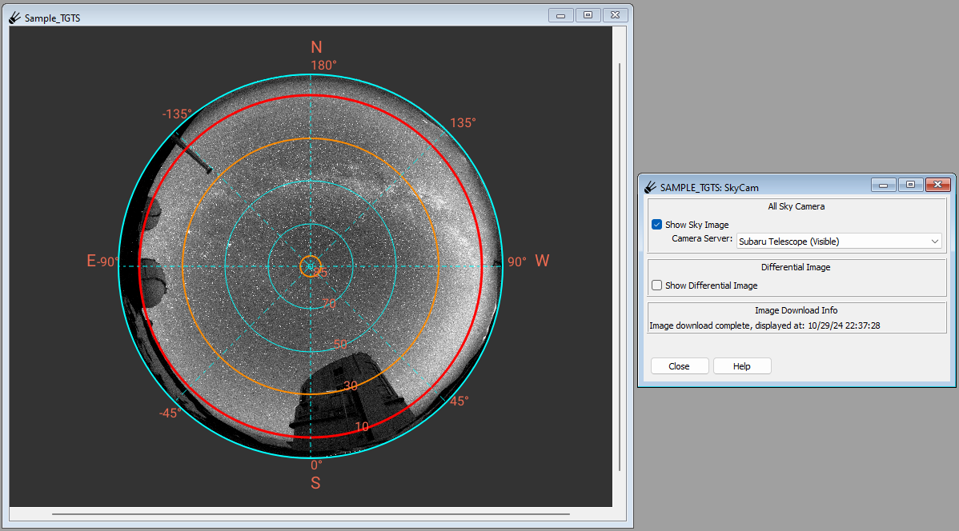Click the SkyCam dialog title bar icon
Image resolution: width=959 pixels, height=531 pixels.
pyautogui.click(x=650, y=187)
